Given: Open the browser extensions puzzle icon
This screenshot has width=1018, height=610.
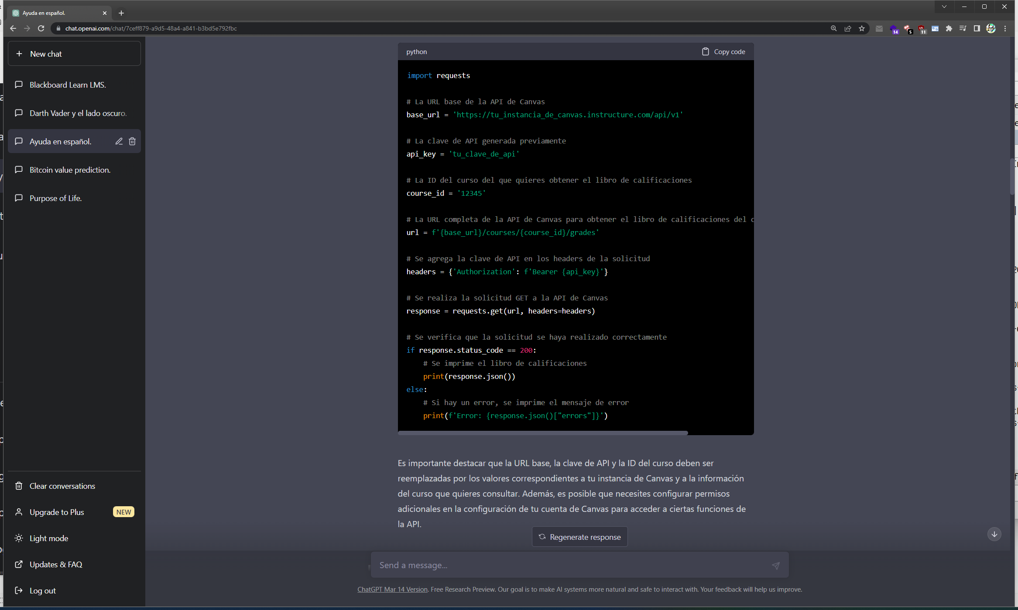Looking at the screenshot, I should click(x=949, y=28).
